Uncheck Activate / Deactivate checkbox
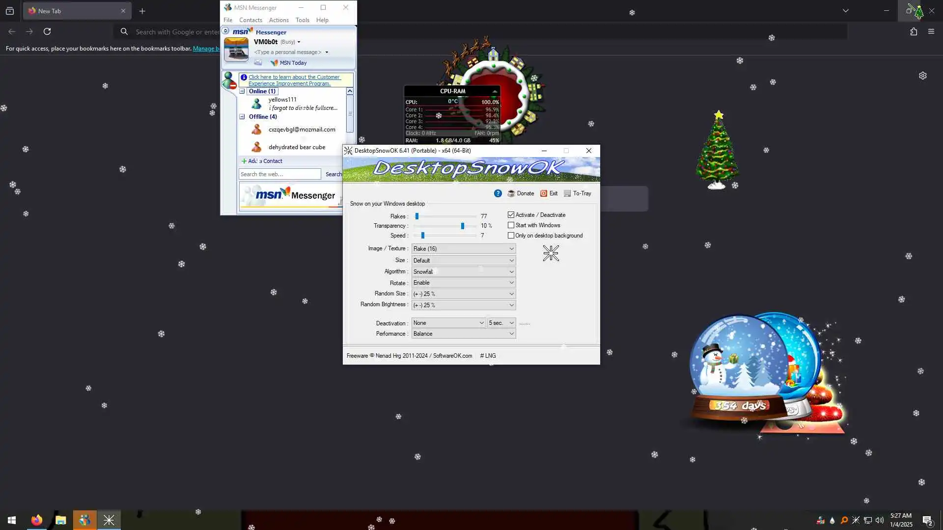 point(511,215)
